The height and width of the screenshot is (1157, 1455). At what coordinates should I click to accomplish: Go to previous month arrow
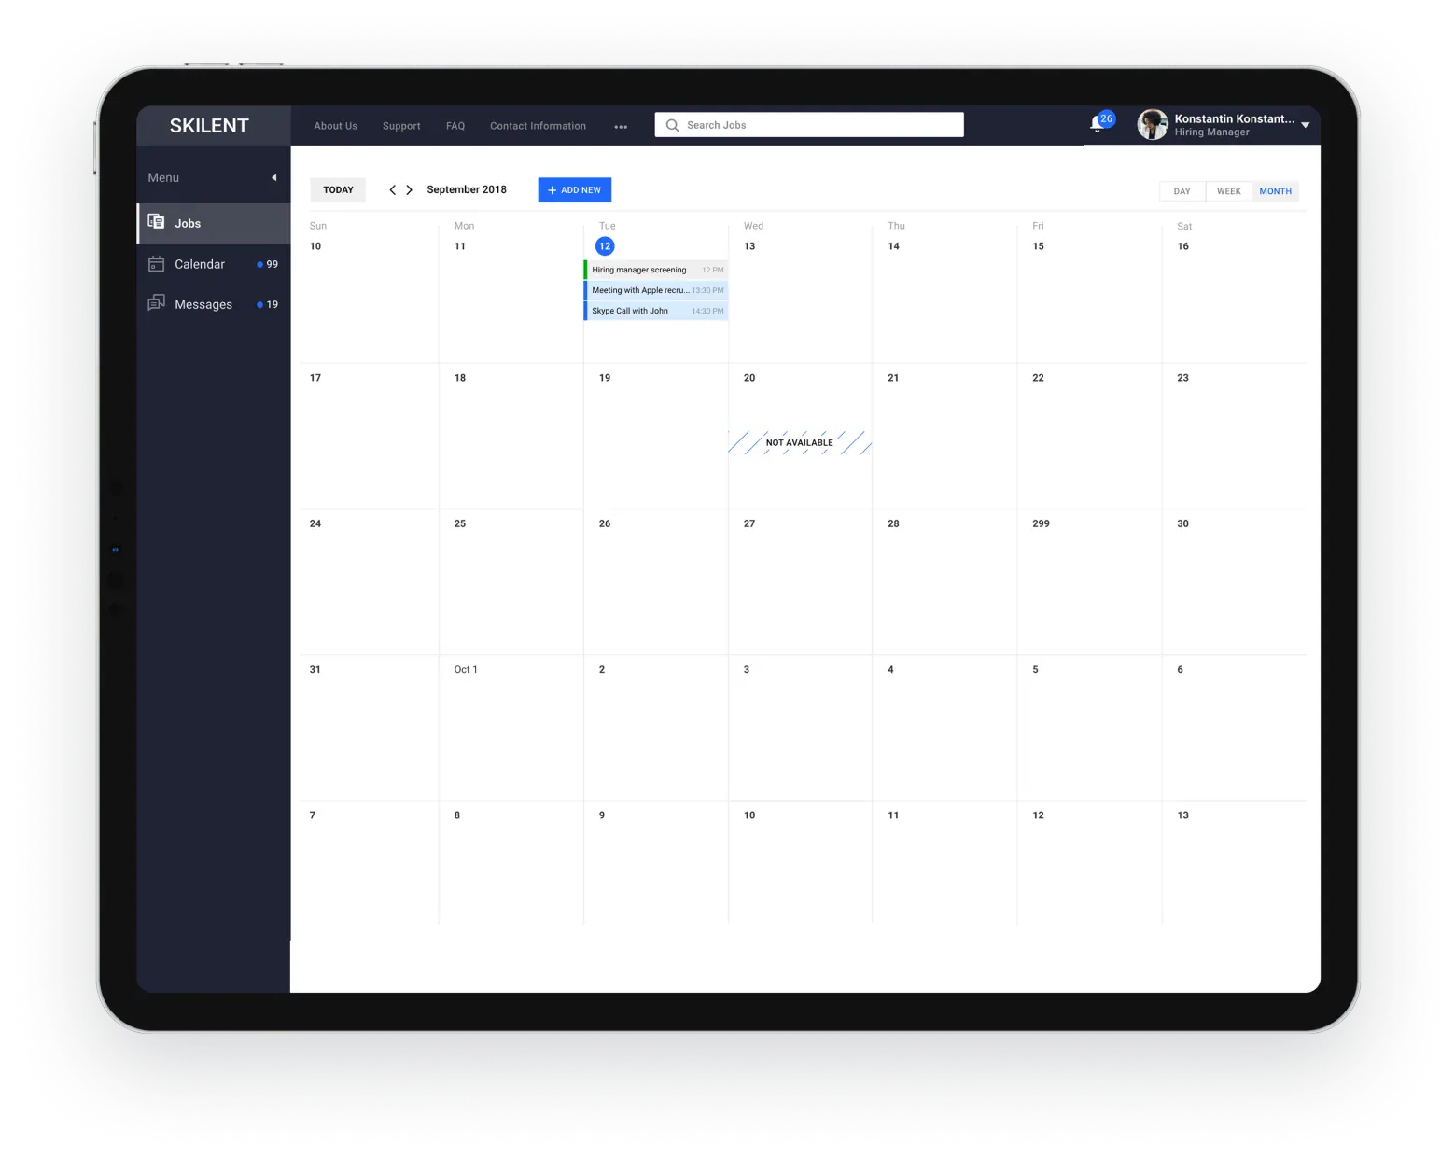pyautogui.click(x=393, y=190)
